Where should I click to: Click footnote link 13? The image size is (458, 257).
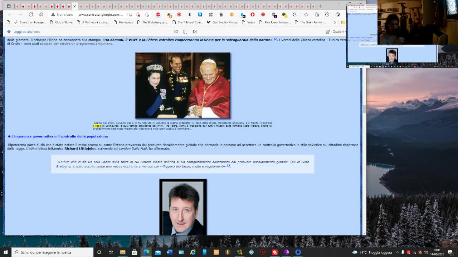point(228,166)
